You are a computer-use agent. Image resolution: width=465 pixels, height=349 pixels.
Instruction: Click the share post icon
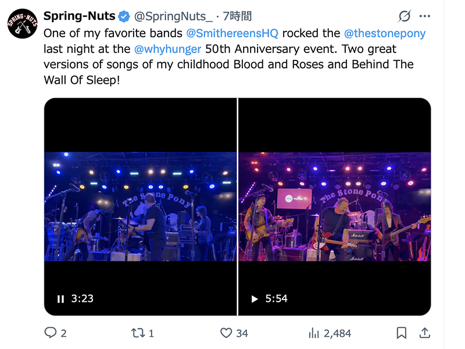tap(425, 333)
